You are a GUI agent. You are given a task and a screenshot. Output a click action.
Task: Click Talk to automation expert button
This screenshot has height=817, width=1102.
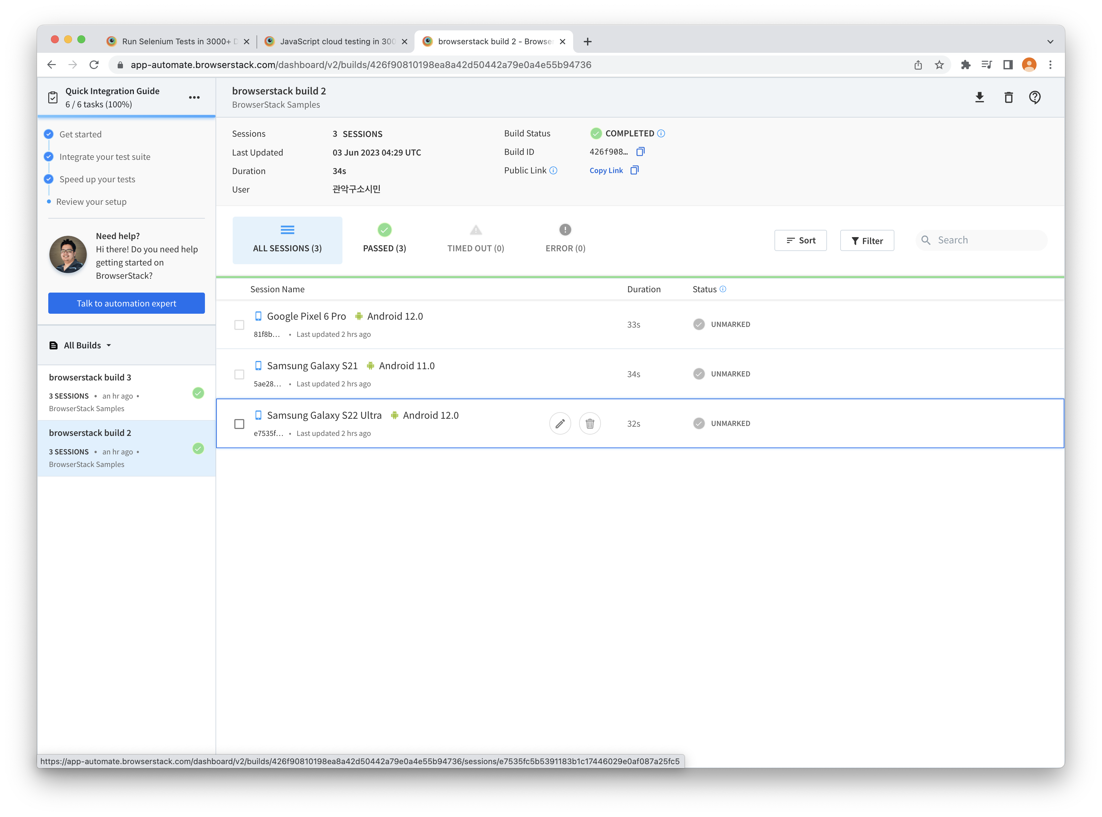126,303
